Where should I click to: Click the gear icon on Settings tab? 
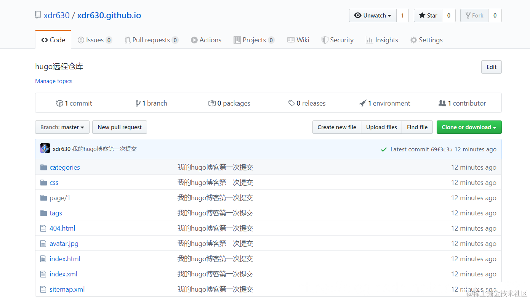(413, 40)
